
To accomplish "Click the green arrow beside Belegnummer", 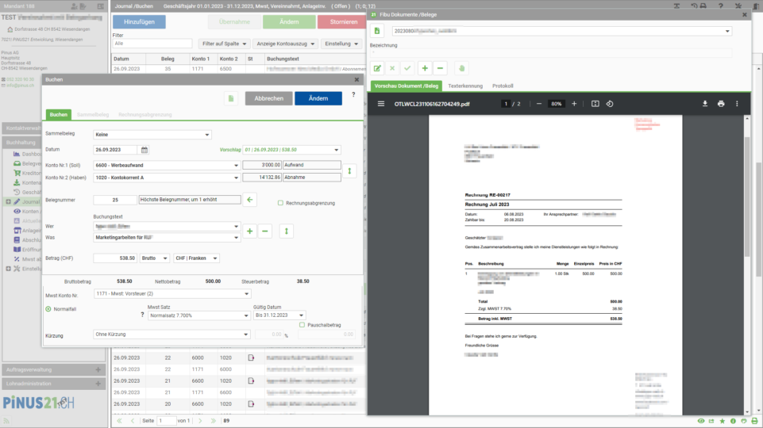I will [x=249, y=200].
